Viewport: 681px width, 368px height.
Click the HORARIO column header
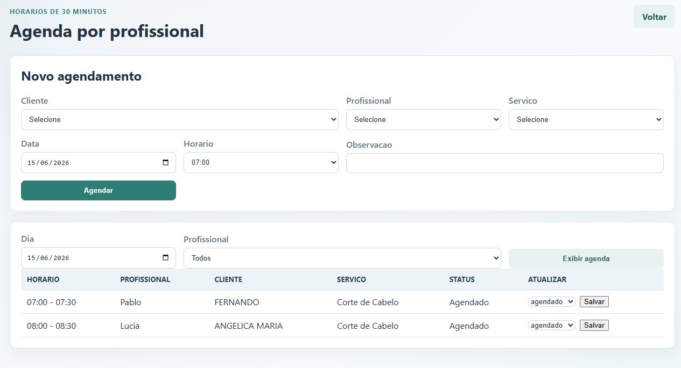[43, 279]
